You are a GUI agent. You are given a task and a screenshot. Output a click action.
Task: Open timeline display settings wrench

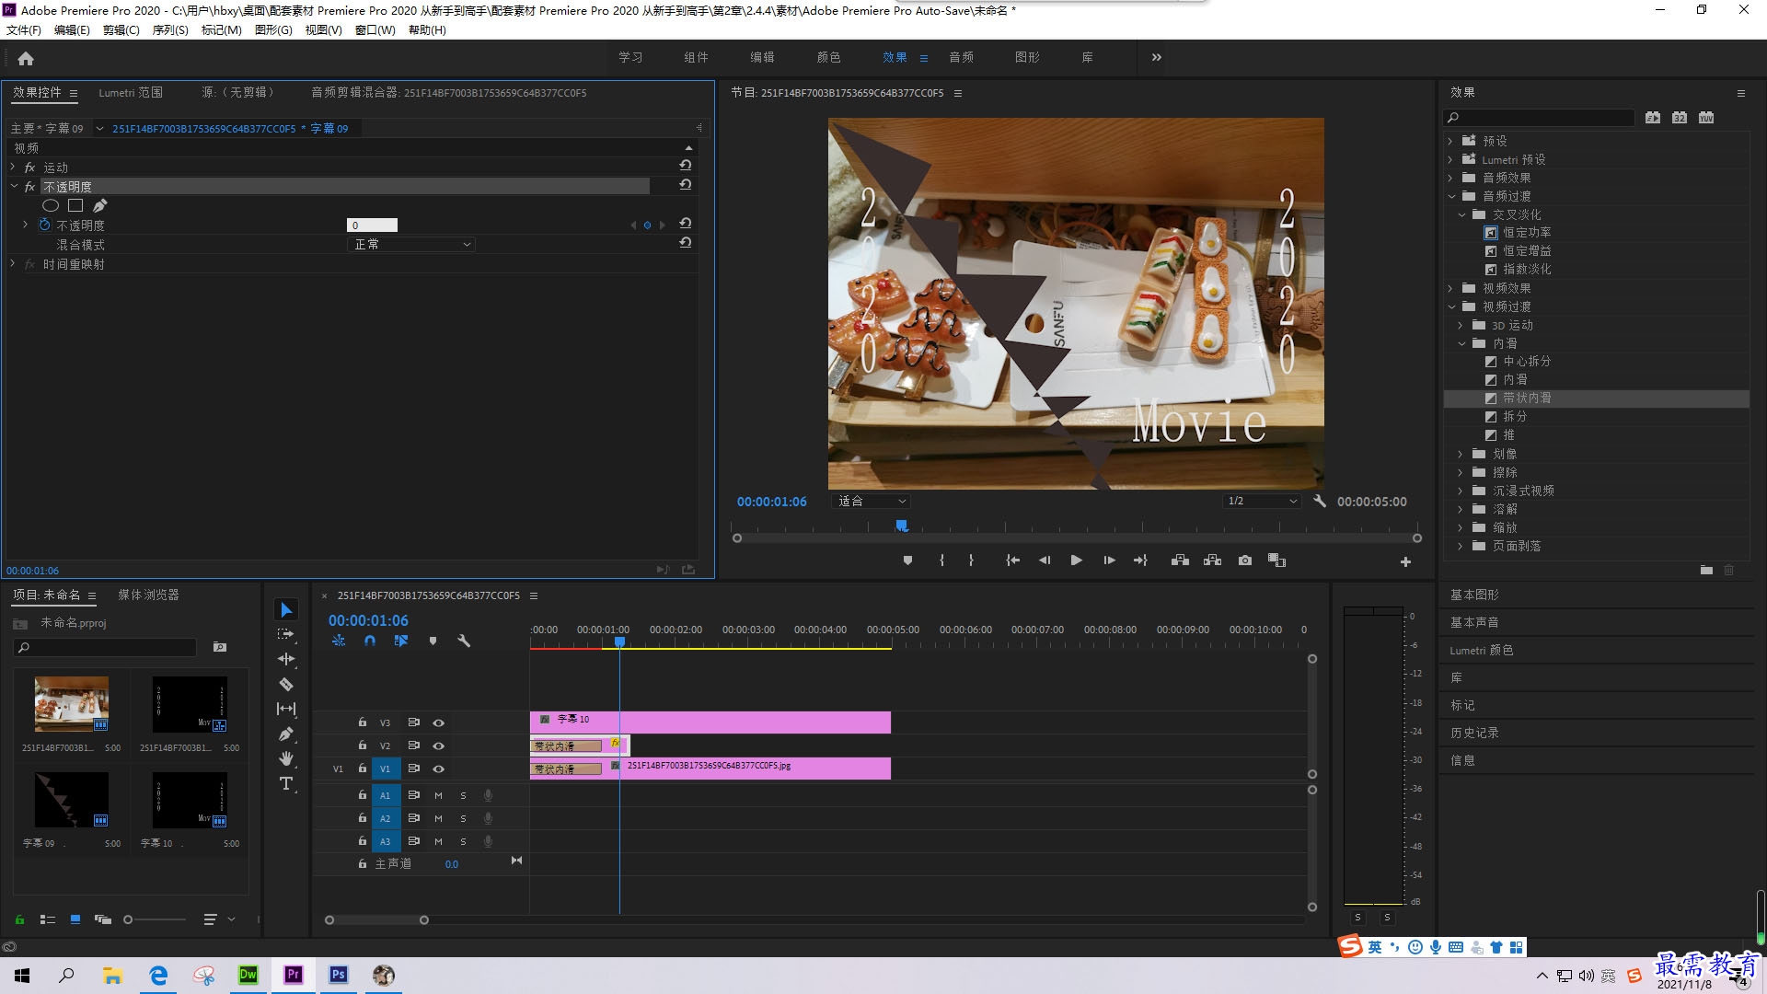click(x=464, y=641)
